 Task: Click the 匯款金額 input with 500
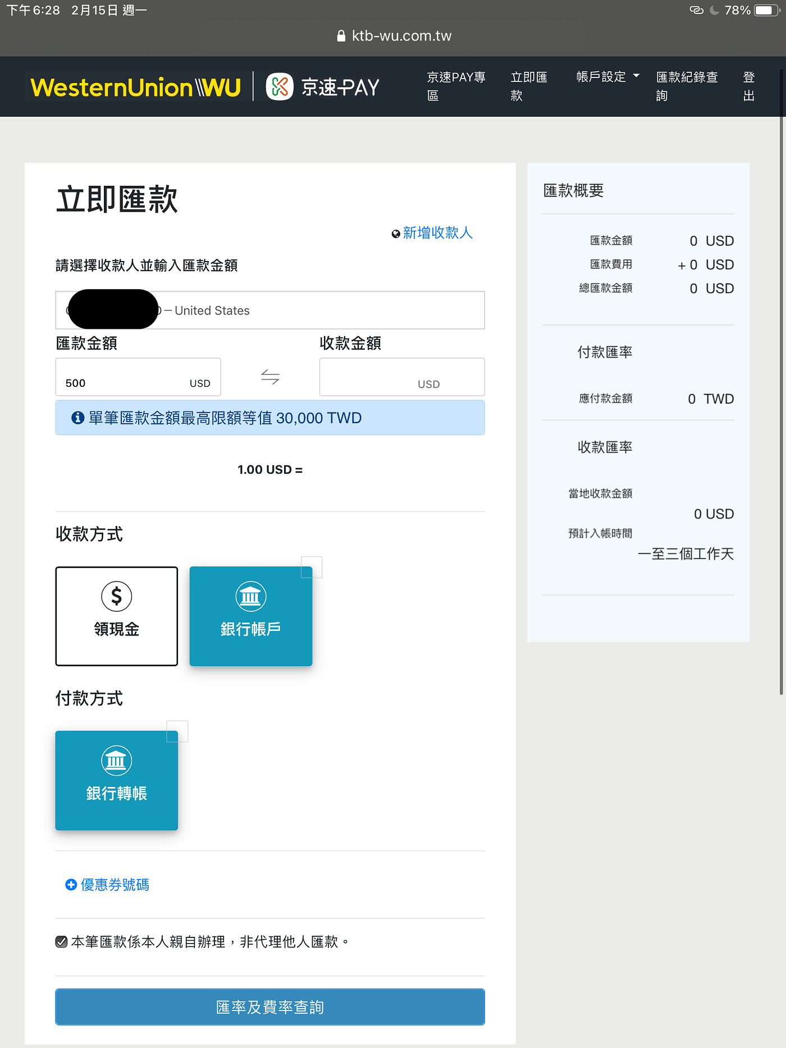tap(138, 377)
